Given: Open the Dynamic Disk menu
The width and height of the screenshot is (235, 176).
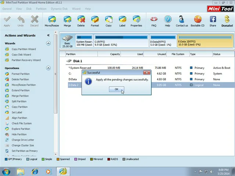Looking at the screenshot, I should [x=59, y=8].
